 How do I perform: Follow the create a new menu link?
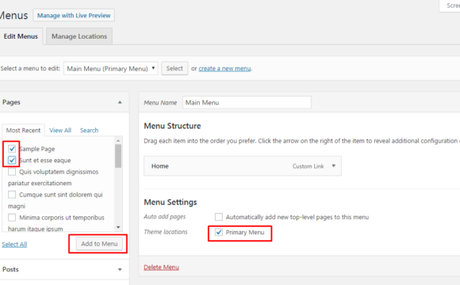tap(224, 69)
